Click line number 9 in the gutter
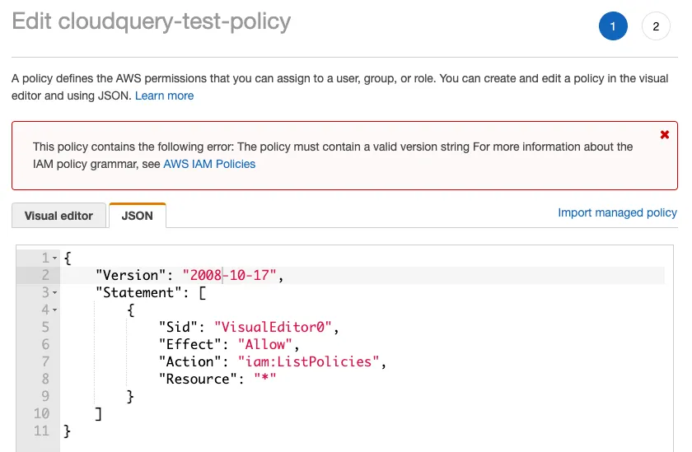Image resolution: width=692 pixels, height=452 pixels. tap(45, 396)
